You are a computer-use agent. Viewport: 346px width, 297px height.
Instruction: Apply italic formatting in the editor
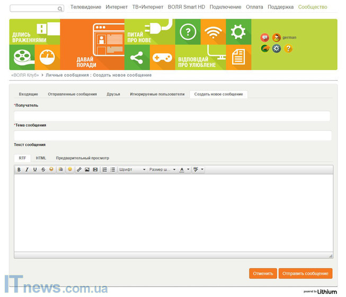point(27,170)
